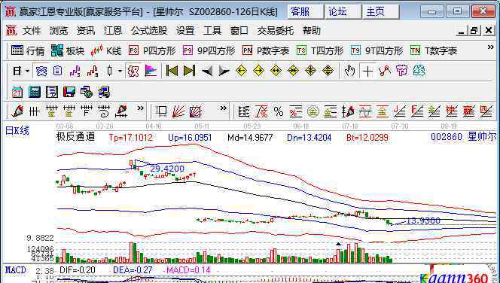Image resolution: width=500 pixels, height=283 pixels.
Task: Open the 9P四方形 tool
Action: [x=209, y=50]
